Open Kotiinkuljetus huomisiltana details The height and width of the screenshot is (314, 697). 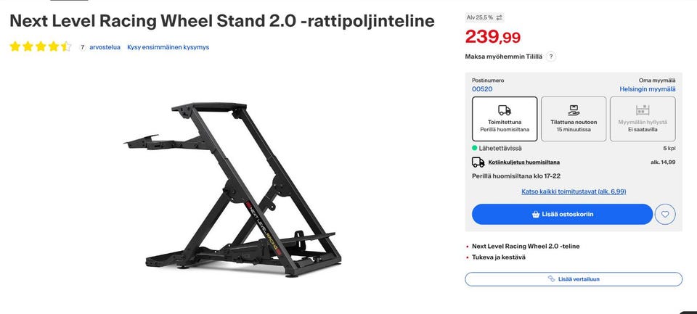[523, 162]
